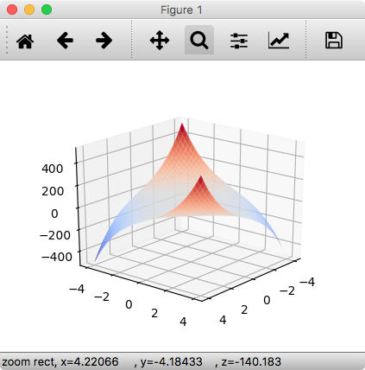Click the blue left corner of the surface
Viewport: 365px width, 370px height.
pyautogui.click(x=97, y=258)
